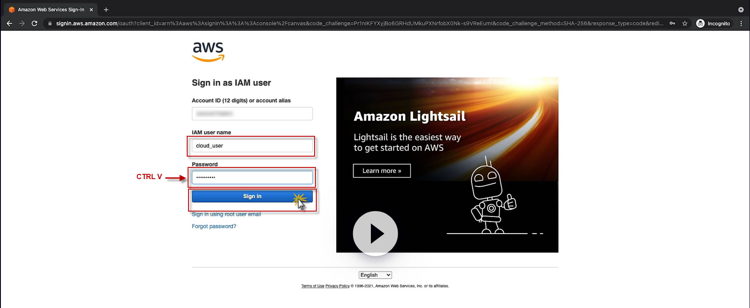Click the tab search dropdown arrow

(740, 10)
